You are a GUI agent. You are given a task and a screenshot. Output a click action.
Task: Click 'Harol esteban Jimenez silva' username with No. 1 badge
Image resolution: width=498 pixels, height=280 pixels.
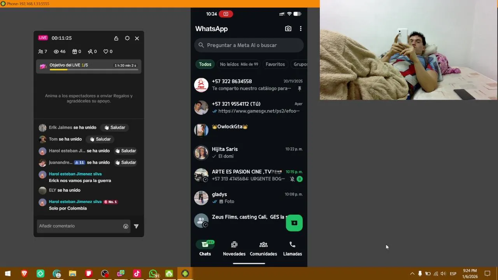[x=75, y=202]
